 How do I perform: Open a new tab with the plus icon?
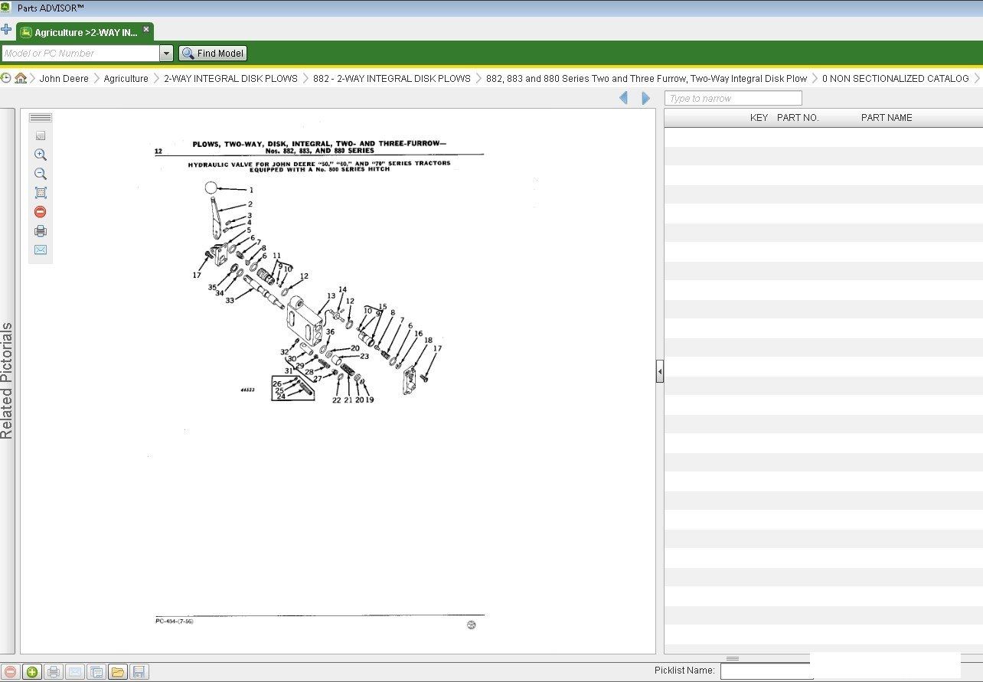click(6, 30)
